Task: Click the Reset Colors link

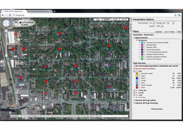Action: click(x=149, y=35)
